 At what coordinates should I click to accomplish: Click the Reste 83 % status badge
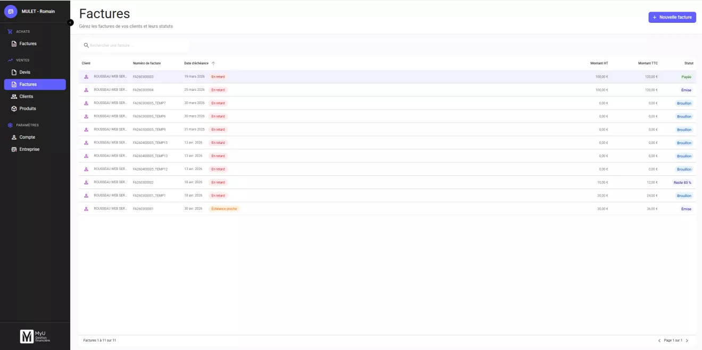(682, 182)
